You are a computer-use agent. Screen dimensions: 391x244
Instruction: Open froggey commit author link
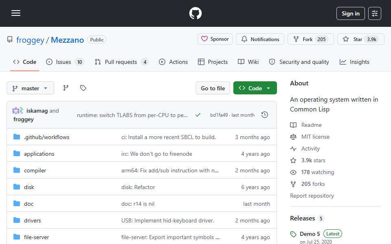pos(24,119)
